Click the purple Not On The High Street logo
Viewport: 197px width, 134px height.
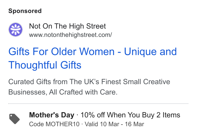coord(16,30)
